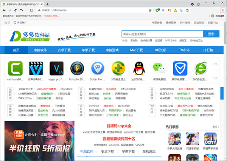This screenshot has height=161, width=227.
Task: Click the NBA篮球大师 text link
Action: click(x=97, y=110)
